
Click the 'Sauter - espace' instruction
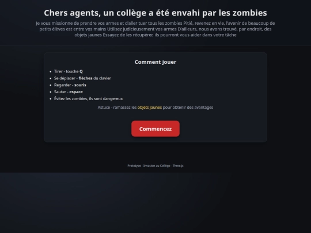[68, 91]
